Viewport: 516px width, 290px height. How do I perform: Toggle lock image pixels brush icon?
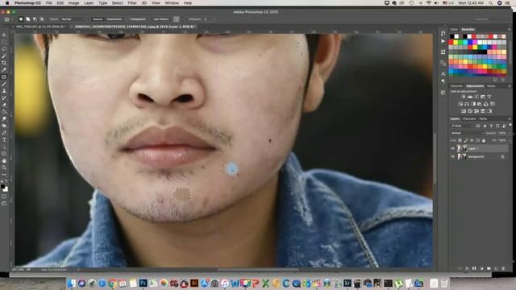[466, 140]
